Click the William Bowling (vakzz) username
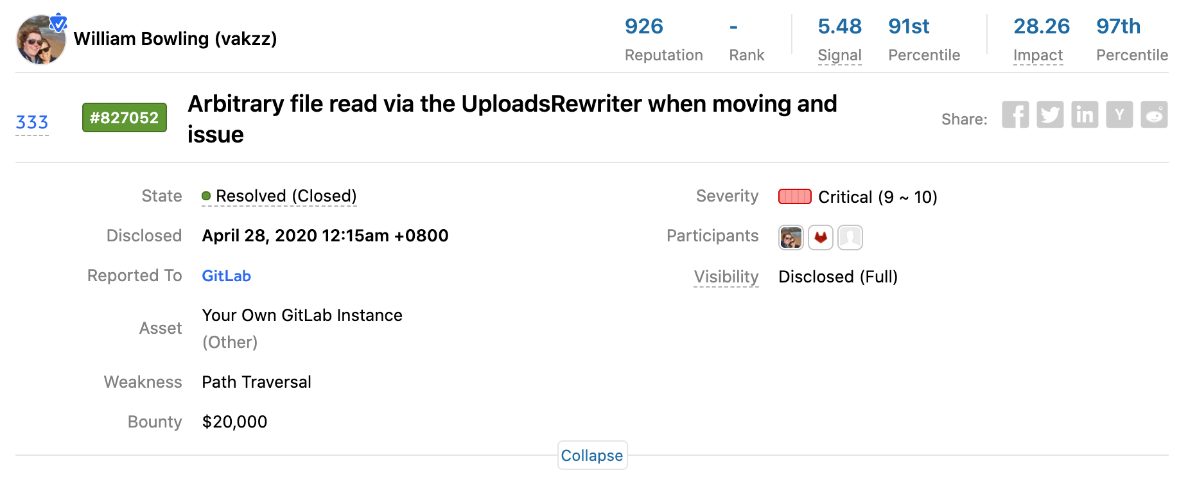 click(x=175, y=39)
